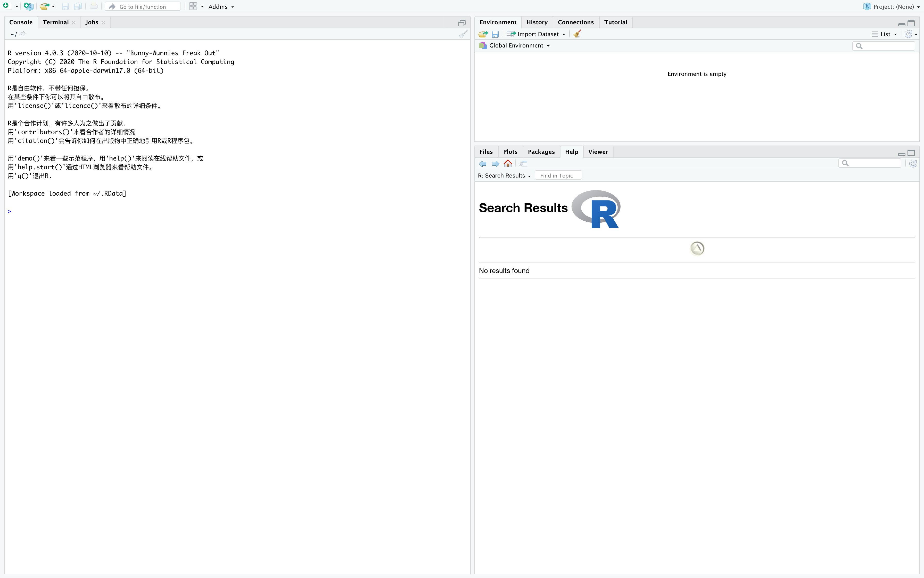The width and height of the screenshot is (924, 578).
Task: Save workspace with the Environment floppy icon
Action: pyautogui.click(x=495, y=34)
